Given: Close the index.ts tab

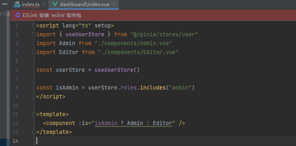Looking at the screenshot, I should pyautogui.click(x=44, y=4).
